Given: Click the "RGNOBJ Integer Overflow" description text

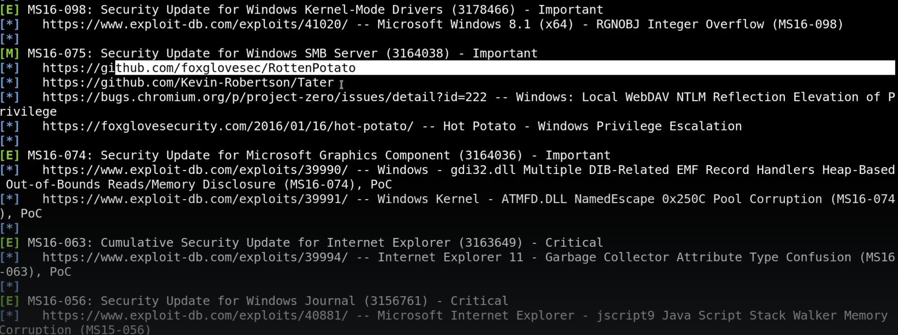Looking at the screenshot, I should 680,24.
